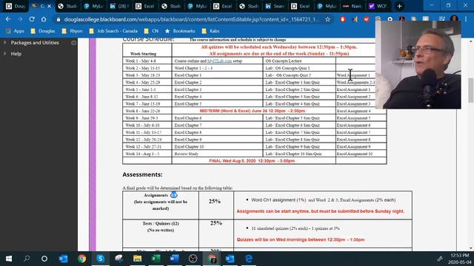474x266 pixels.
Task: Click the Chrome profile avatar icon
Action: 454,19
